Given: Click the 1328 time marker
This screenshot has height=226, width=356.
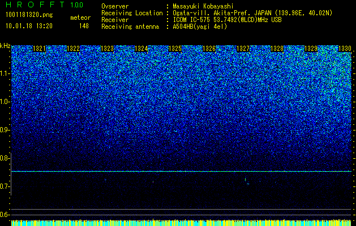Looking at the screenshot, I should (x=277, y=49).
